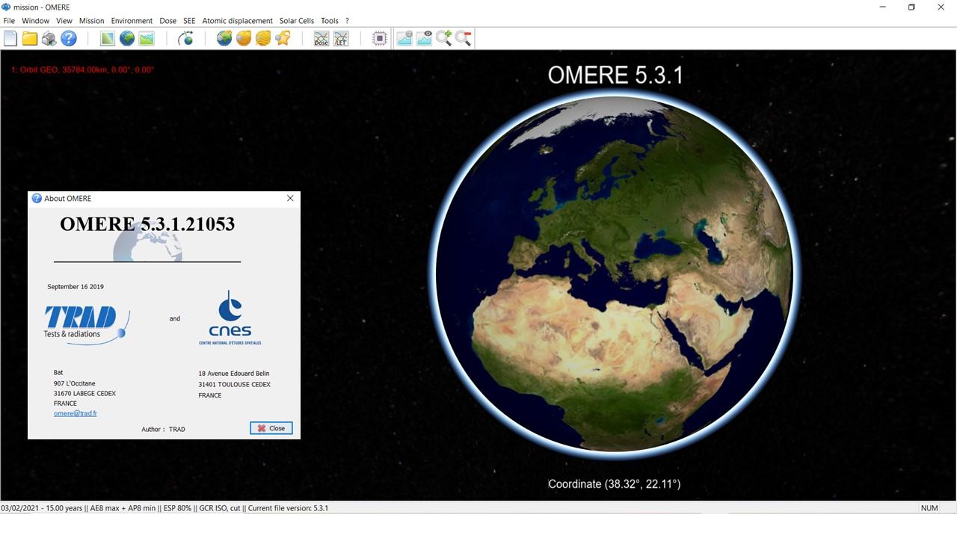Click the TRAD Tests & radiations logo
Viewport: 957px width, 538px height.
coord(86,324)
